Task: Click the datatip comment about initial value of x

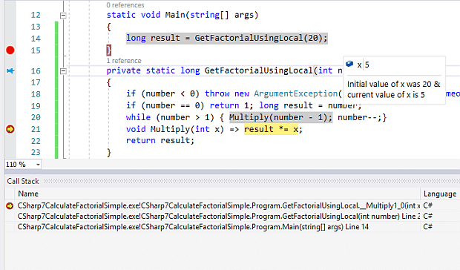Action: pyautogui.click(x=394, y=90)
